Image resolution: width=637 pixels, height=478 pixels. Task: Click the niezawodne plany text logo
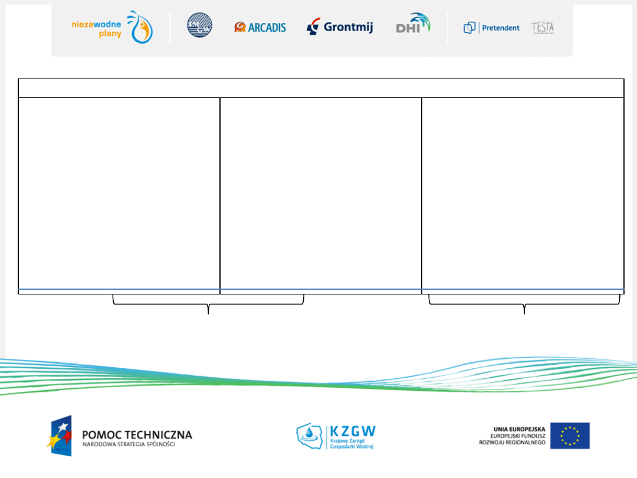tap(97, 29)
